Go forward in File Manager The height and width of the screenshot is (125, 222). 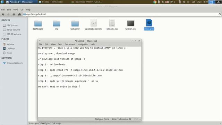[8, 14]
